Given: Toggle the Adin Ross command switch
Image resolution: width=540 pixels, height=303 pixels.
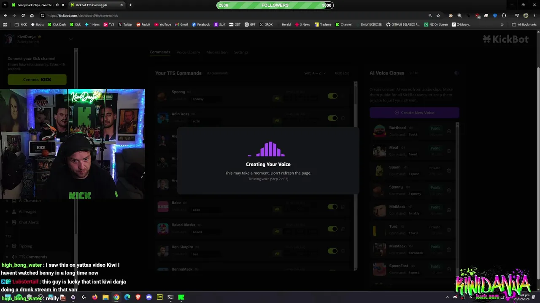Looking at the screenshot, I should pos(332,118).
